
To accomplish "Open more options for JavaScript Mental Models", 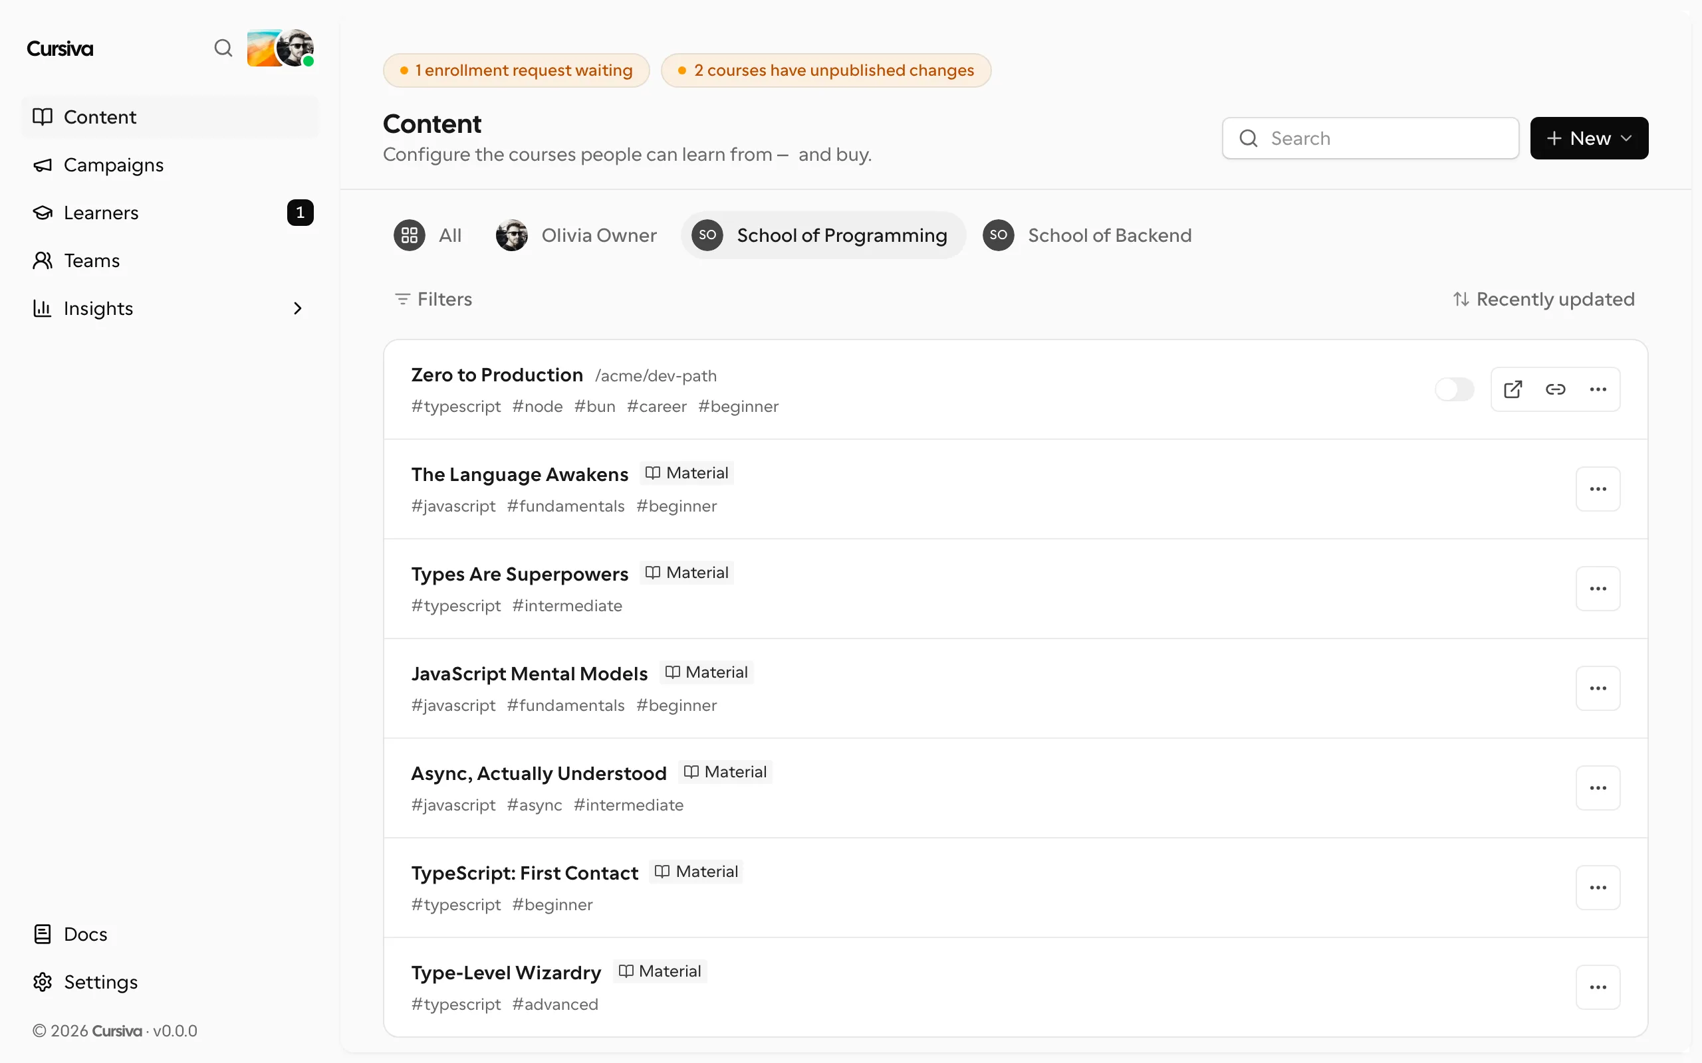I will coord(1598,688).
